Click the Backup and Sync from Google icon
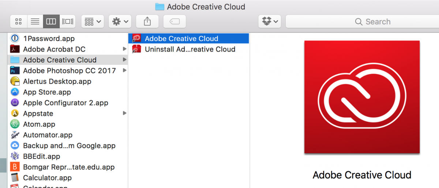The height and width of the screenshot is (188, 439). (15, 145)
